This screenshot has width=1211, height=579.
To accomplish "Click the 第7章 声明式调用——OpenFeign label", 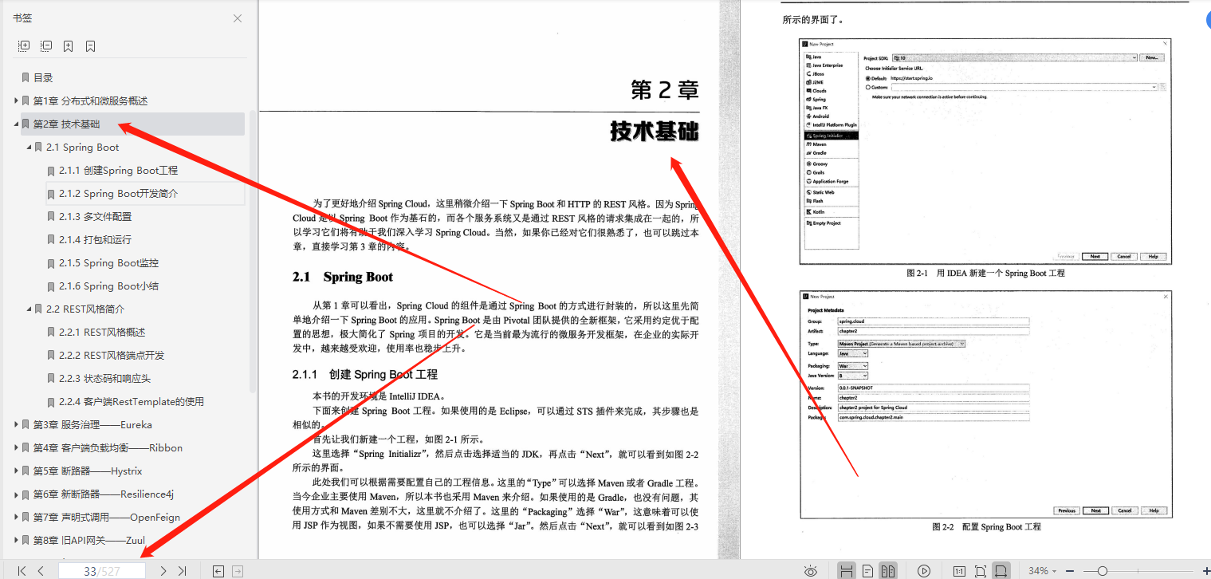I will pos(106,517).
